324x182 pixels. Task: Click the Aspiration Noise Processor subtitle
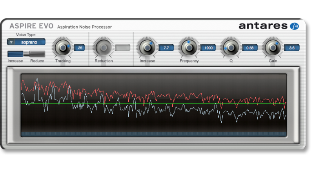pyautogui.click(x=84, y=27)
